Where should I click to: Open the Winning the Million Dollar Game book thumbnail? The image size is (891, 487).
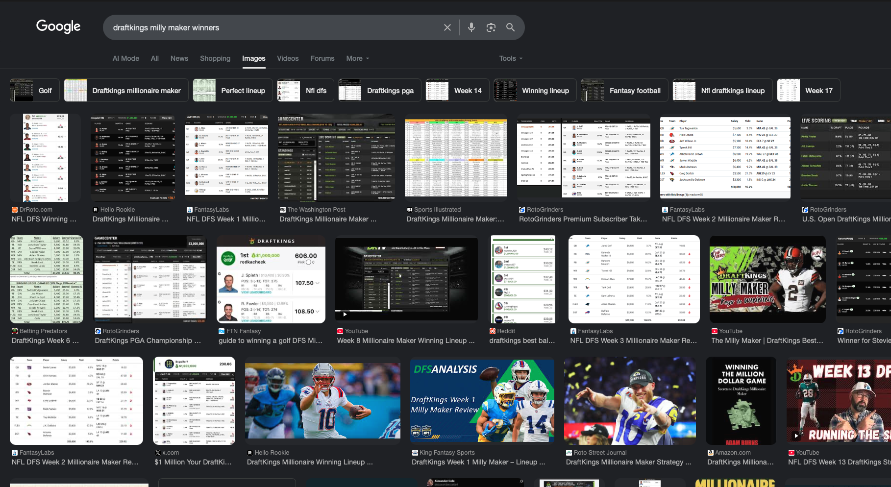click(x=741, y=401)
